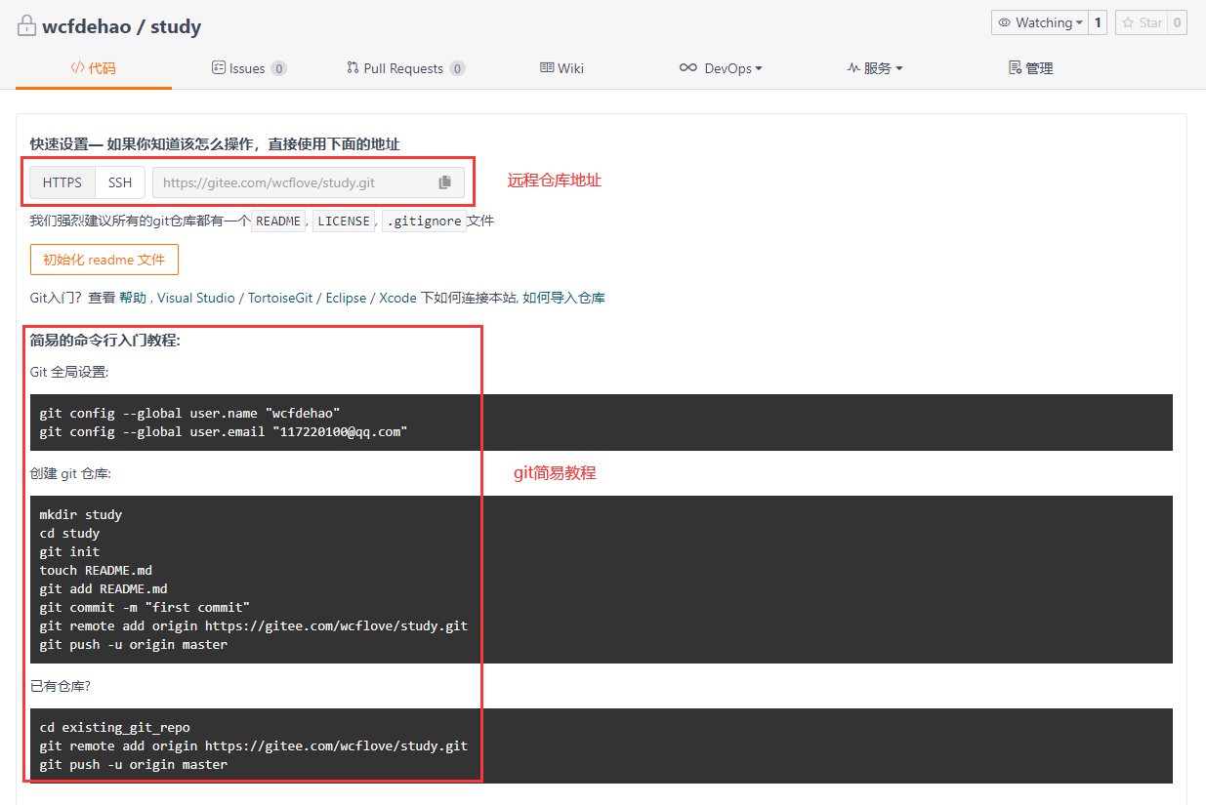Click the eye icon on Watching button

point(1004,22)
